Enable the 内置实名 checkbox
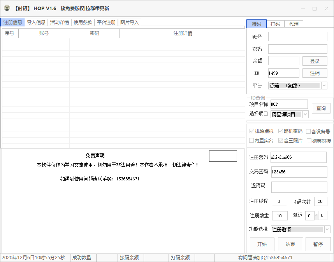Screen dimensions: 334x262 tap(251, 141)
